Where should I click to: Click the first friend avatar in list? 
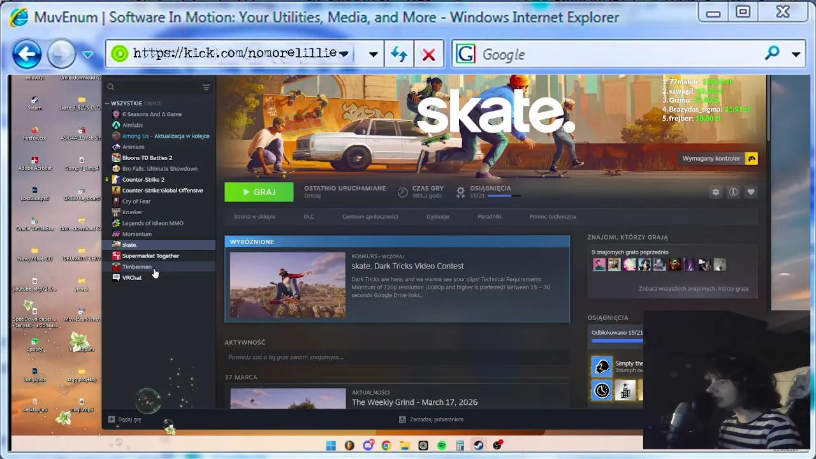[x=599, y=265]
